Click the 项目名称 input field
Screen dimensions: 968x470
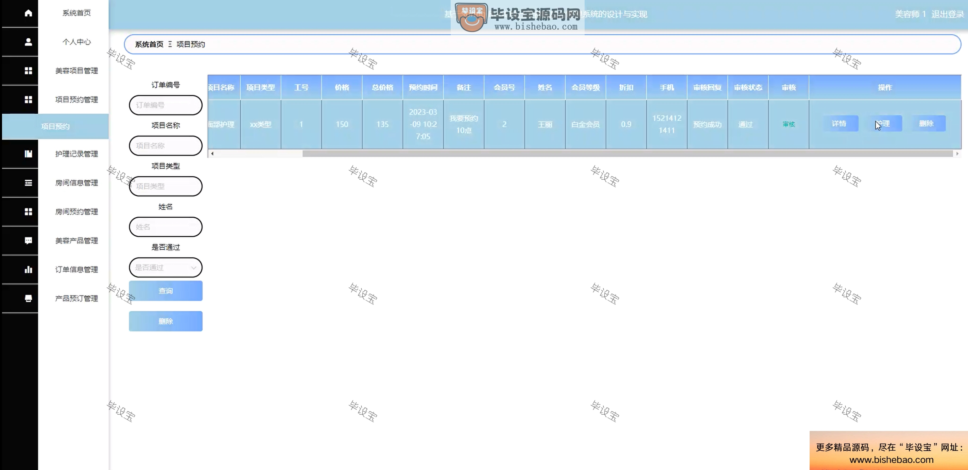[x=166, y=146]
